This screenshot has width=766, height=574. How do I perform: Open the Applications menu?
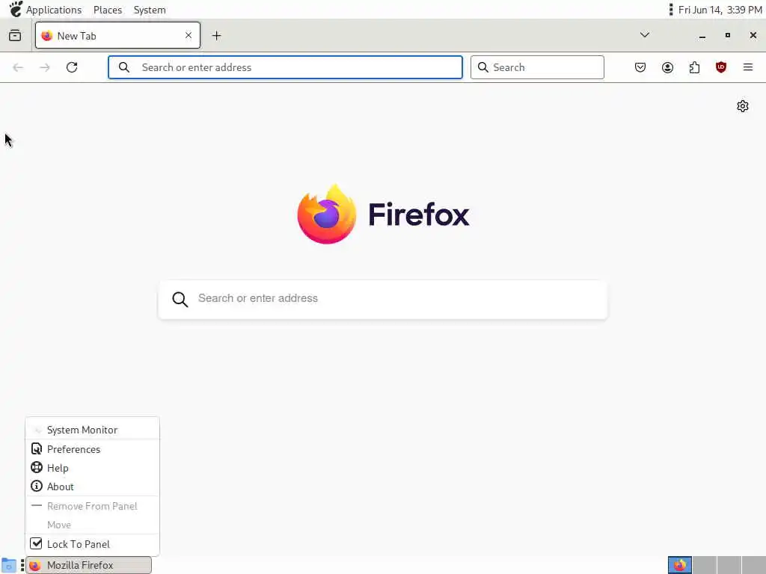[54, 10]
